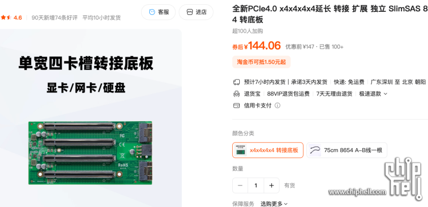Click the return protection icon
The image size is (428, 207).
pos(236,94)
